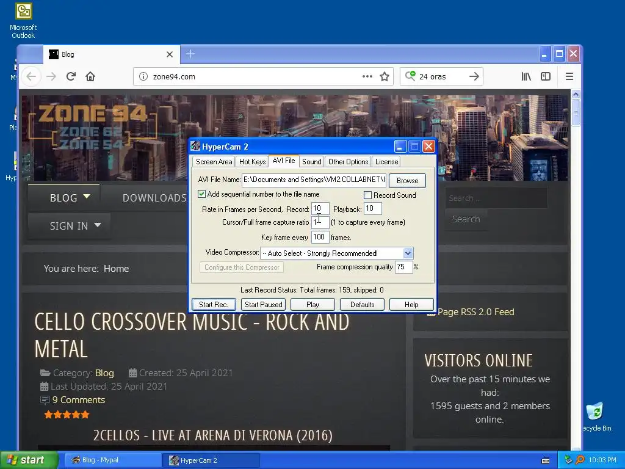
Task: Click the Blog category link
Action: coord(104,373)
